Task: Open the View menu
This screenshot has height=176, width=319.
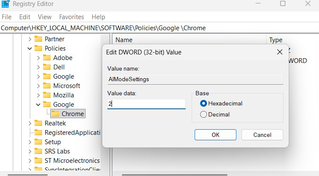Action: coord(45,17)
